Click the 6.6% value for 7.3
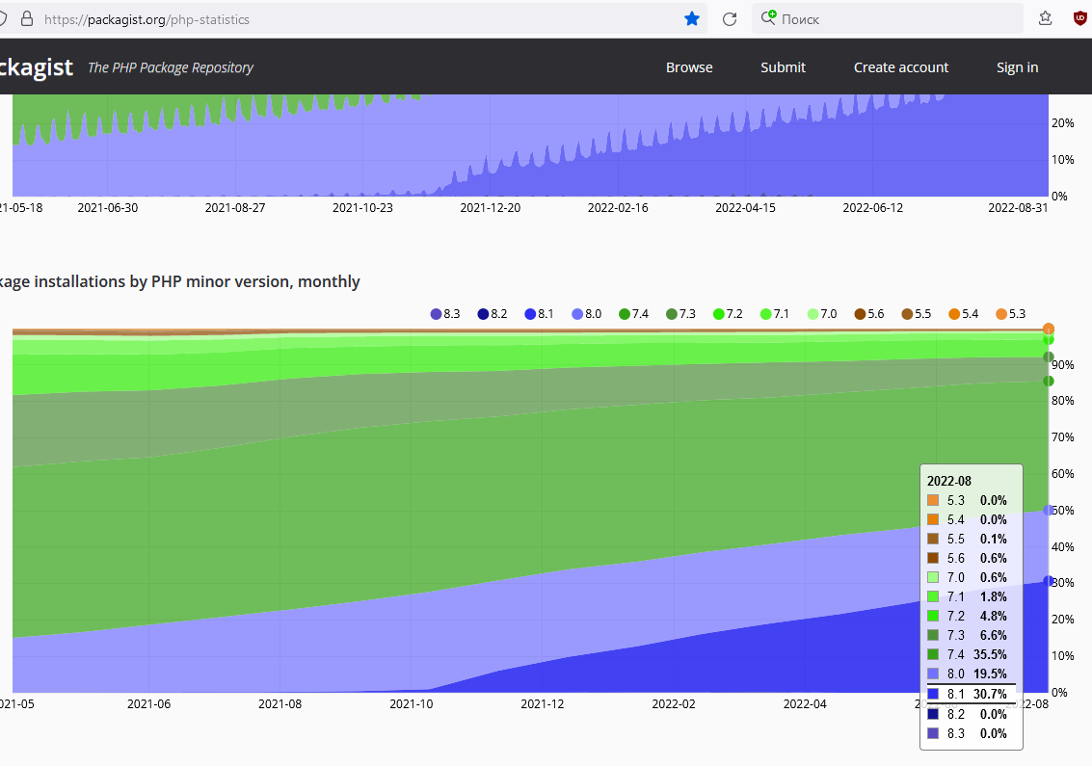The width and height of the screenshot is (1092, 766). [994, 635]
